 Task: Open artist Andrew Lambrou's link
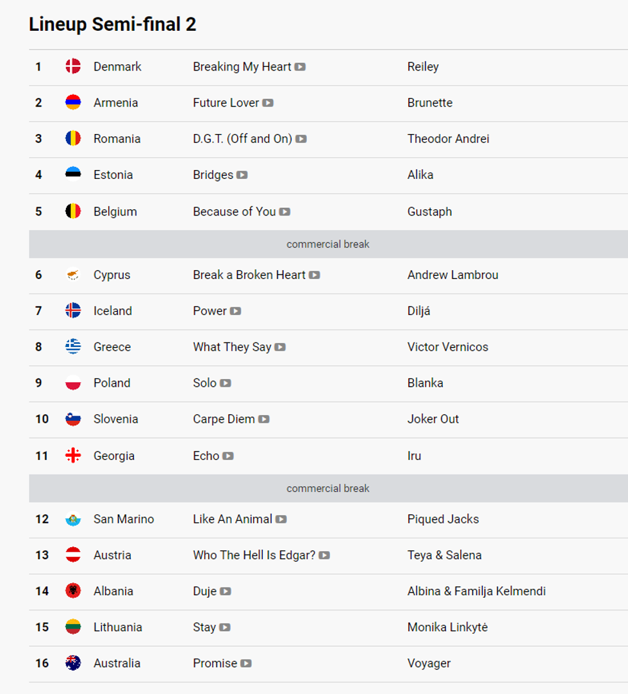coord(452,275)
